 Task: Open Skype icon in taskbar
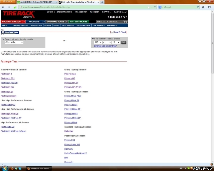click(20, 168)
